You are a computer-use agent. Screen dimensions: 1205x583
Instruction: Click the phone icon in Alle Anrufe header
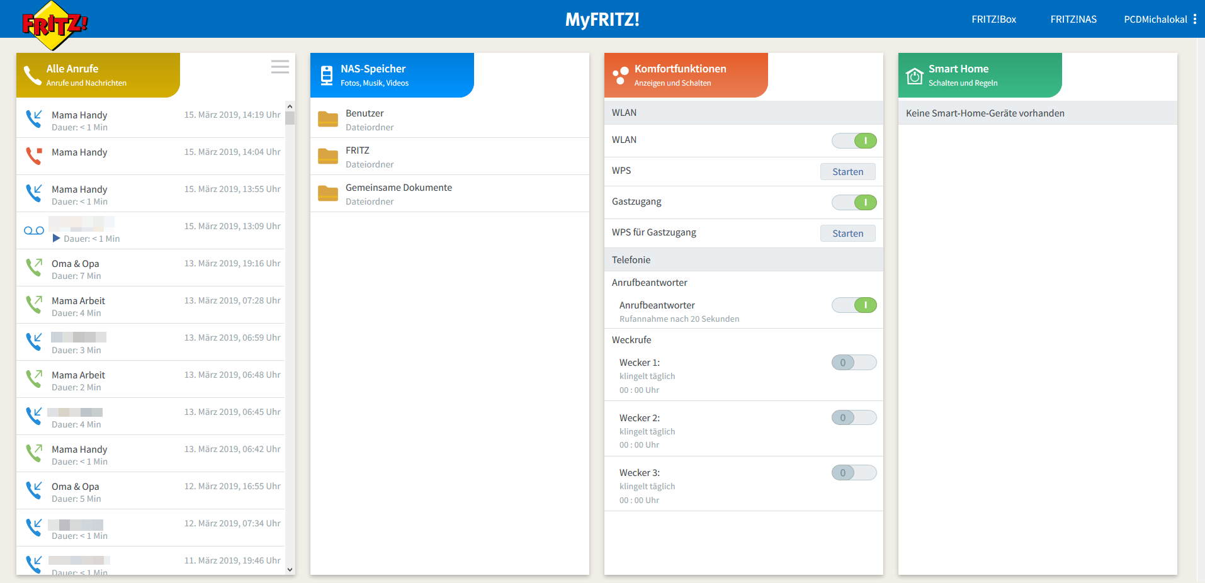click(x=32, y=75)
